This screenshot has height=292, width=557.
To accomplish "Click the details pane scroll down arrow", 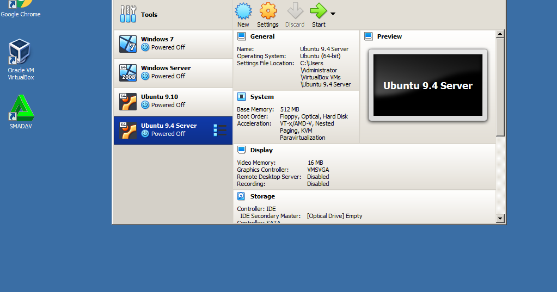I will 500,219.
